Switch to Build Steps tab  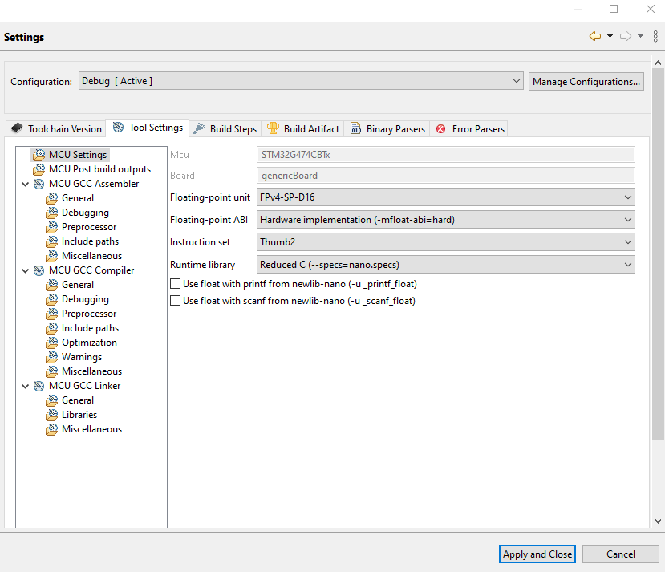coord(225,129)
